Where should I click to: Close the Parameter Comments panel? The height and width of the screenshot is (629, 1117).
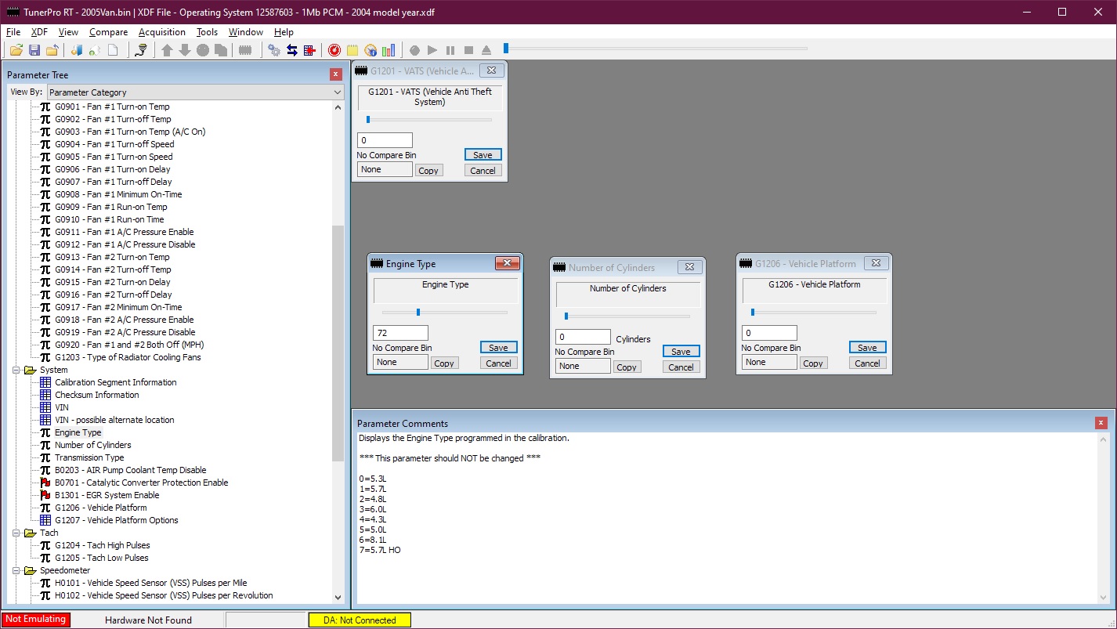pyautogui.click(x=1101, y=423)
